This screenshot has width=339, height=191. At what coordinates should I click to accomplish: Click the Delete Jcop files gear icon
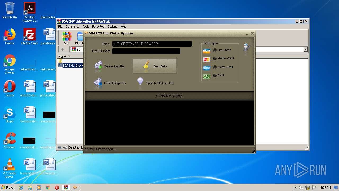point(98,66)
